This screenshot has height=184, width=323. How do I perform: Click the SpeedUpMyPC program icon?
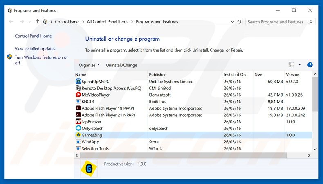pos(79,82)
